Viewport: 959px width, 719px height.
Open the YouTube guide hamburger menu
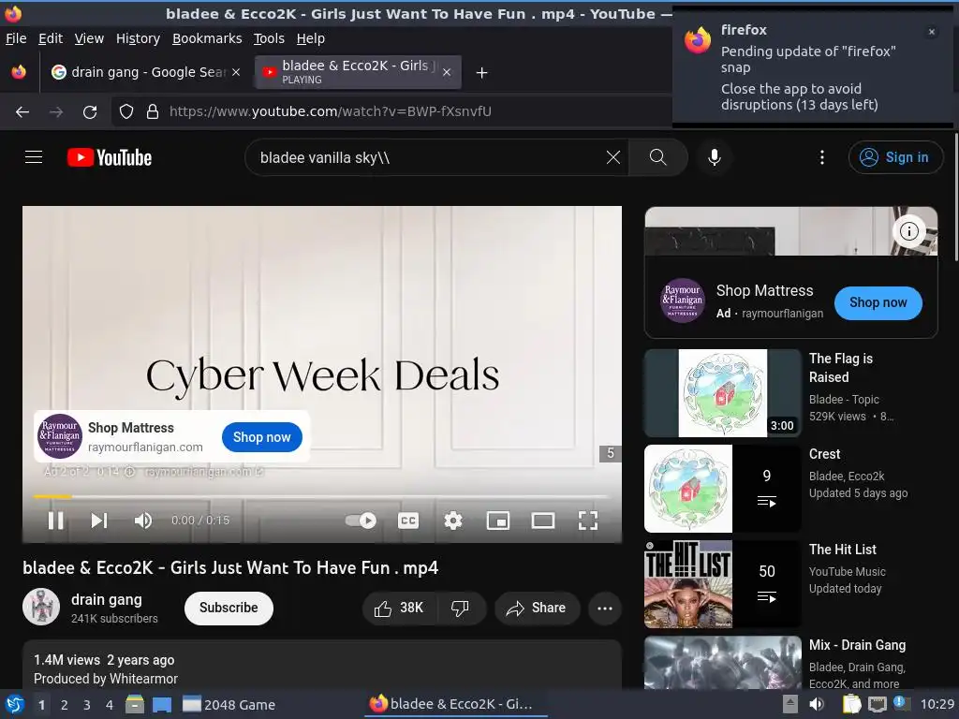[x=34, y=157]
